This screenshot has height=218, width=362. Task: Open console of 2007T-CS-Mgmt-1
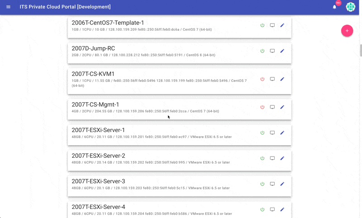[272, 107]
